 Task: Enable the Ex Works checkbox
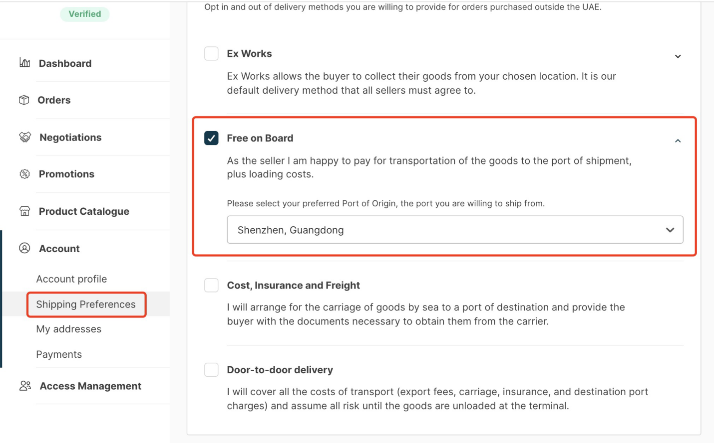click(x=211, y=53)
